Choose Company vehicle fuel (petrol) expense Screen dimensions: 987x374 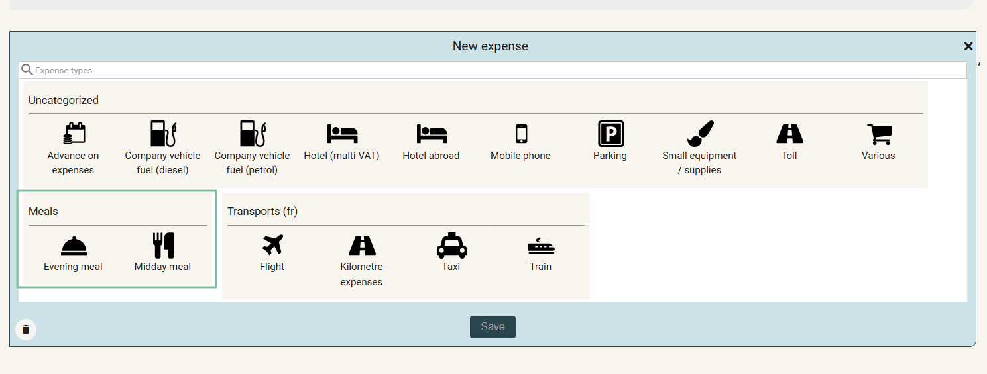pyautogui.click(x=252, y=134)
